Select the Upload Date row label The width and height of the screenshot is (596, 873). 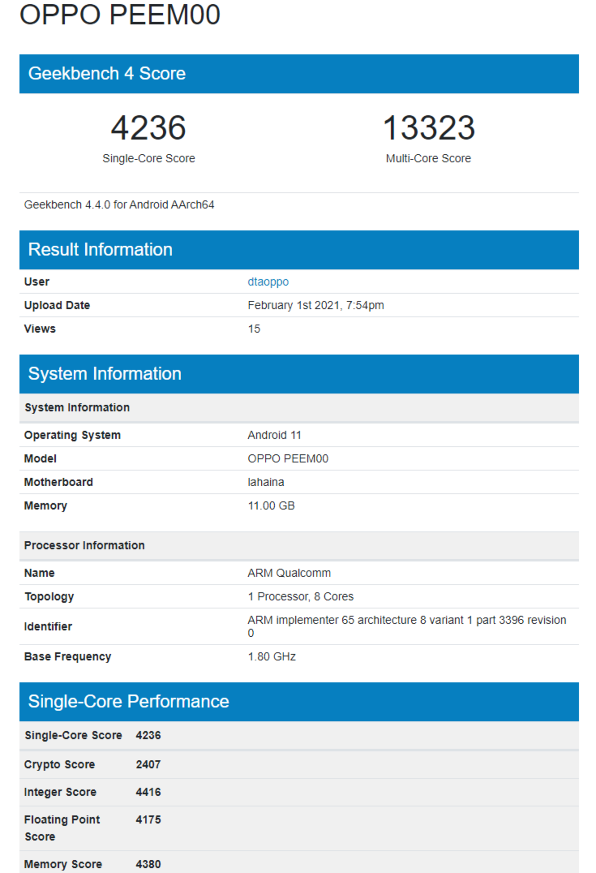(57, 305)
